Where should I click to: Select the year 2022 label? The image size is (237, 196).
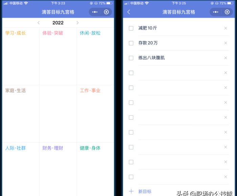(x=58, y=23)
